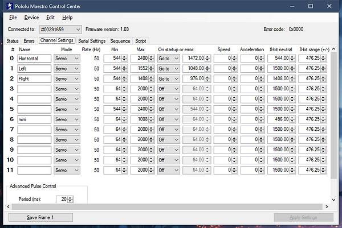Viewport: 342px width, 228px height.
Task: Click the horizontal scrollbar right arrow
Action: (327, 206)
